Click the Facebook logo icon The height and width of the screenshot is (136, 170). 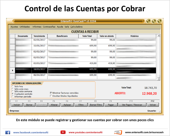click(x=8, y=132)
